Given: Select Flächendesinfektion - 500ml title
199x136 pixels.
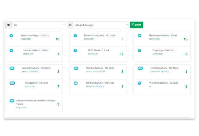Looking at the screenshot, I should (x=163, y=36).
